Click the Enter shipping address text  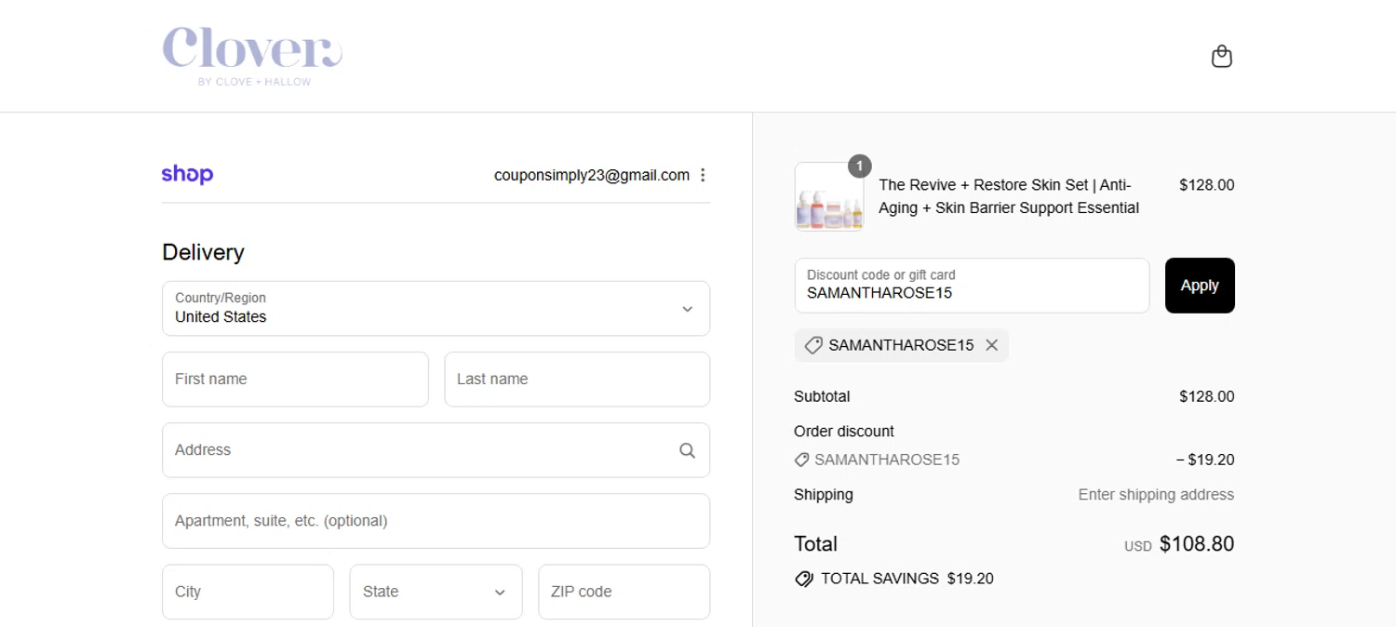1156,495
